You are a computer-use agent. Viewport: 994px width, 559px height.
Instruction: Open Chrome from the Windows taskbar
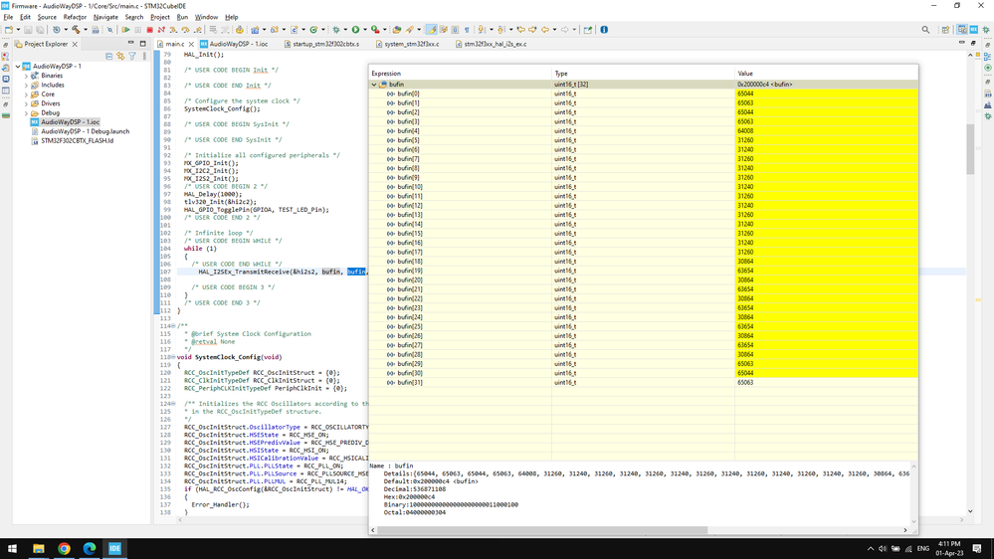coord(64,548)
